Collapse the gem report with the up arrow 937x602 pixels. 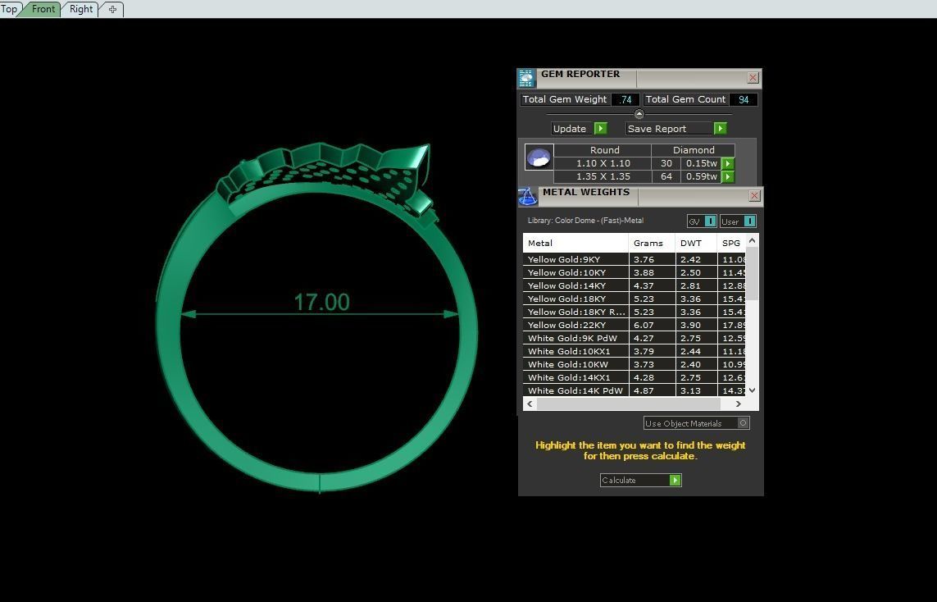[x=639, y=113]
